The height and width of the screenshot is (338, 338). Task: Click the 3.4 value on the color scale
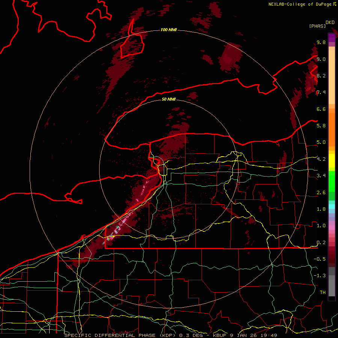point(321,176)
